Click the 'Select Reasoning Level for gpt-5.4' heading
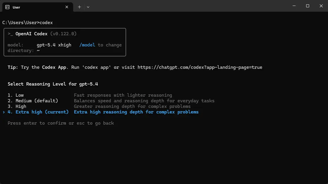This screenshot has width=328, height=184. coord(53,84)
